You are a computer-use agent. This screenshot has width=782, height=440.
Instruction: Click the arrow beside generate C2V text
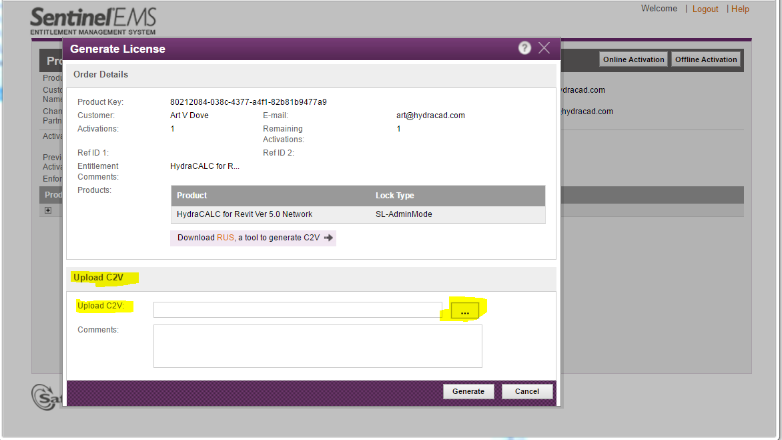pos(328,238)
